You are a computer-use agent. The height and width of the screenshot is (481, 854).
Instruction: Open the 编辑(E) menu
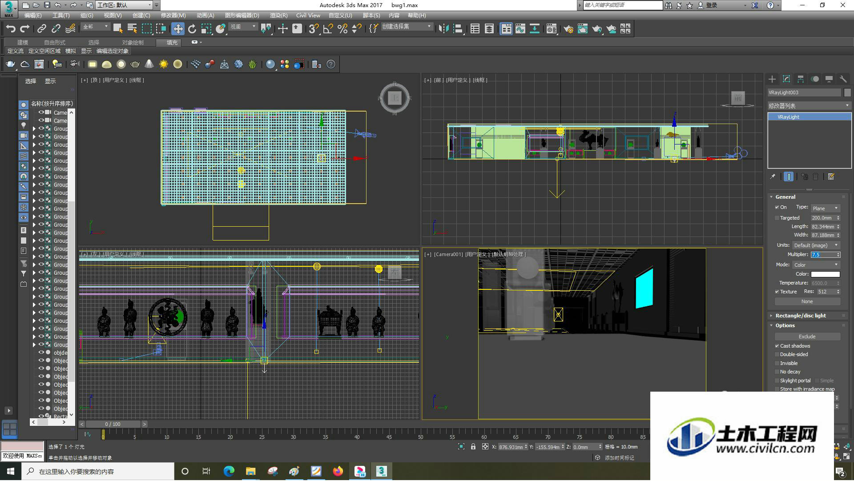(x=33, y=16)
